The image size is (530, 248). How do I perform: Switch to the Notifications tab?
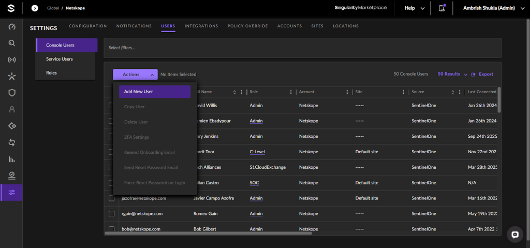(134, 26)
